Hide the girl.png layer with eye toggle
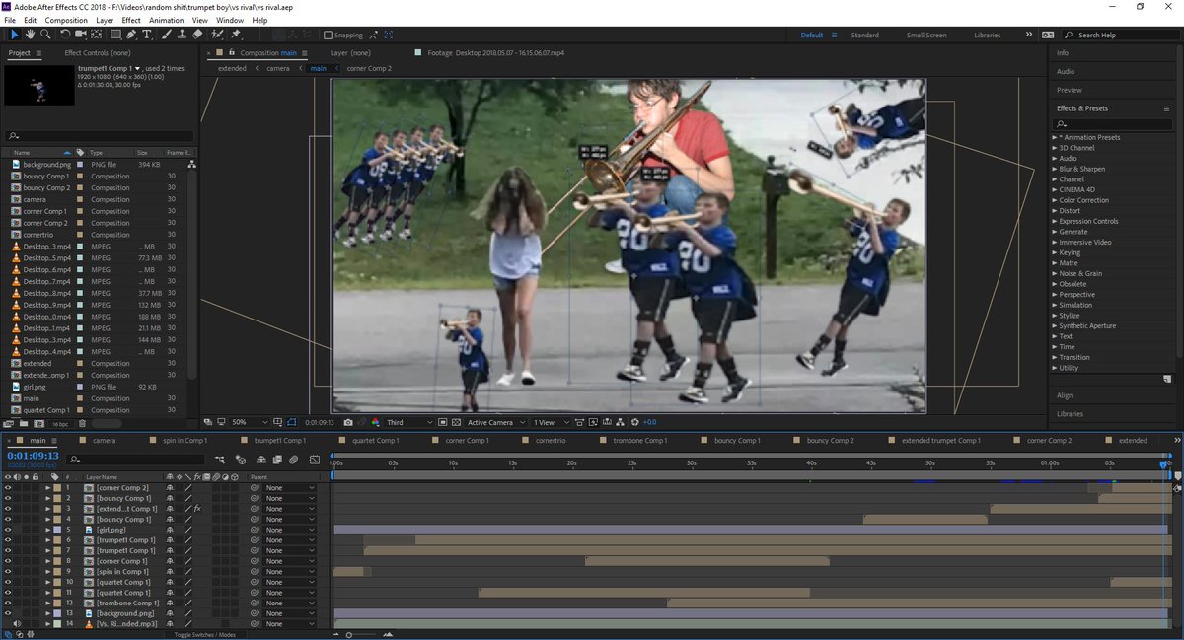The image size is (1184, 640). point(8,530)
